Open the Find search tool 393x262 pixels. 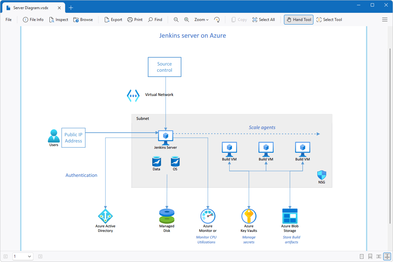(x=155, y=20)
